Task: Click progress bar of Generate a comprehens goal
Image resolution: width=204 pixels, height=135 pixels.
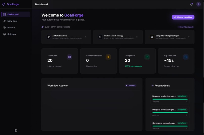Action: (170, 126)
